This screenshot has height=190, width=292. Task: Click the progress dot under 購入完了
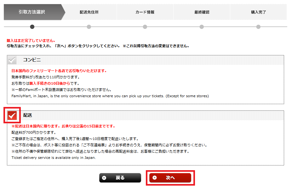click(258, 27)
